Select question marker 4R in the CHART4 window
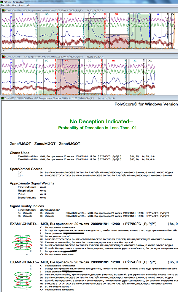 click(70, 14)
